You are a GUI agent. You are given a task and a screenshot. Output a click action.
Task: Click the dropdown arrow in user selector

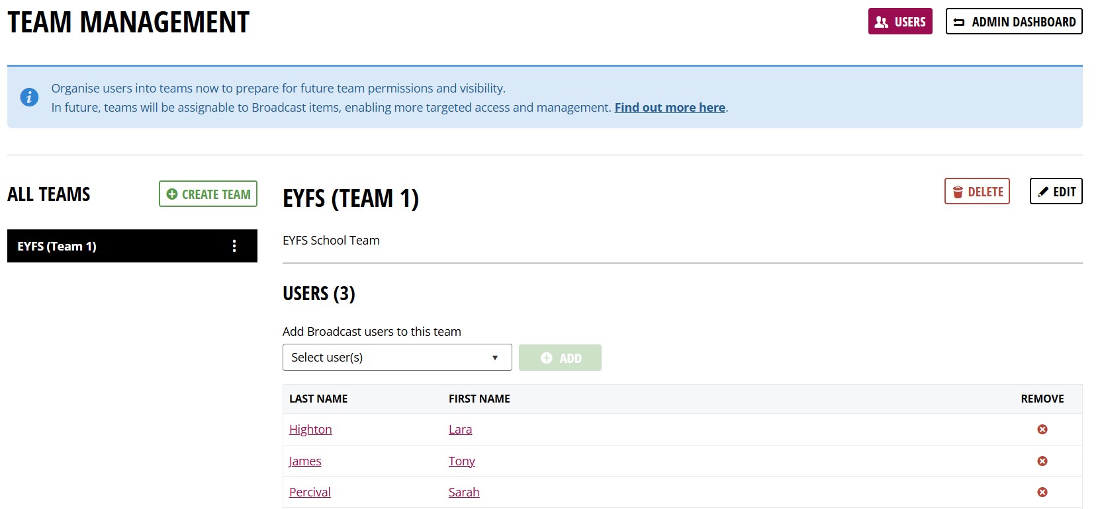click(x=494, y=358)
